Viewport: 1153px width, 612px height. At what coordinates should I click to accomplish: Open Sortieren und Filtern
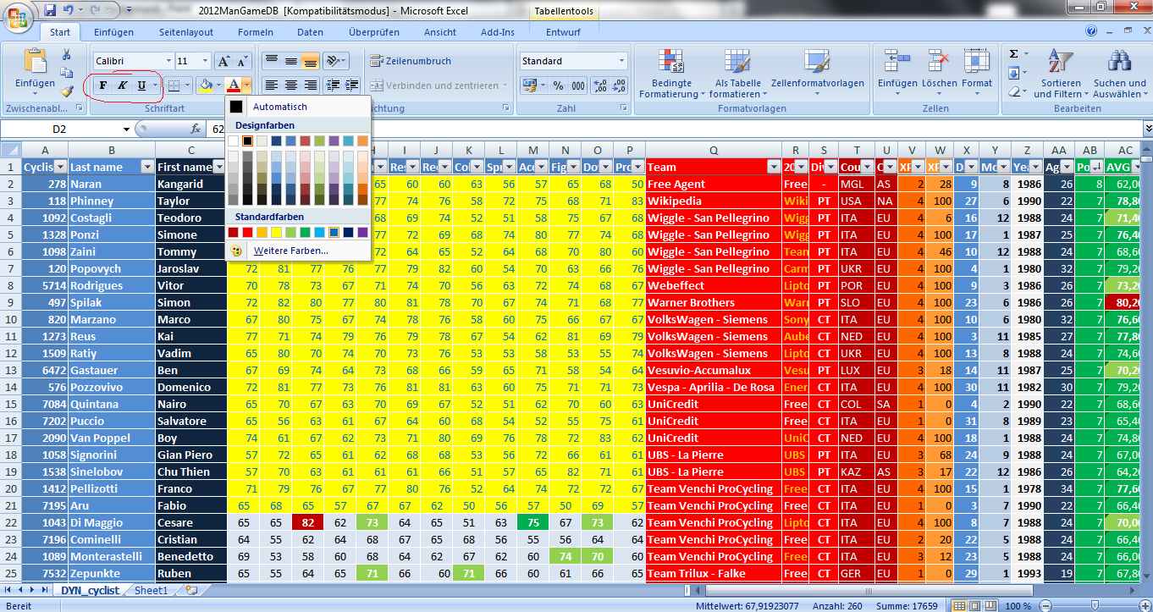pos(1061,73)
